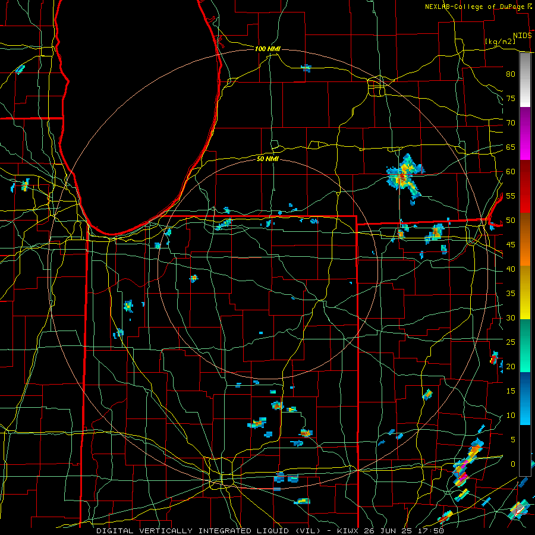Click the KIWX radar site identifier
The width and height of the screenshot is (535, 535).
point(349,531)
